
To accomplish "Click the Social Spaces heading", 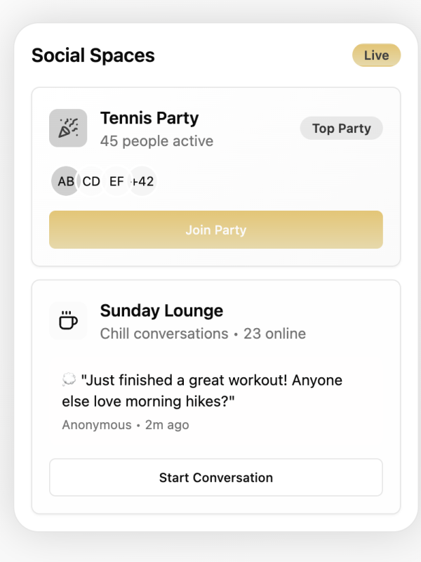I will [93, 55].
